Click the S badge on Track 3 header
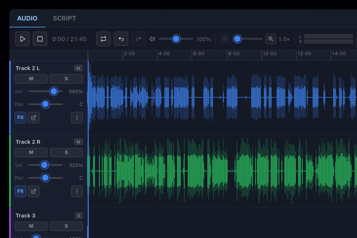Viewport: 357px width, 238px height. 79,216
